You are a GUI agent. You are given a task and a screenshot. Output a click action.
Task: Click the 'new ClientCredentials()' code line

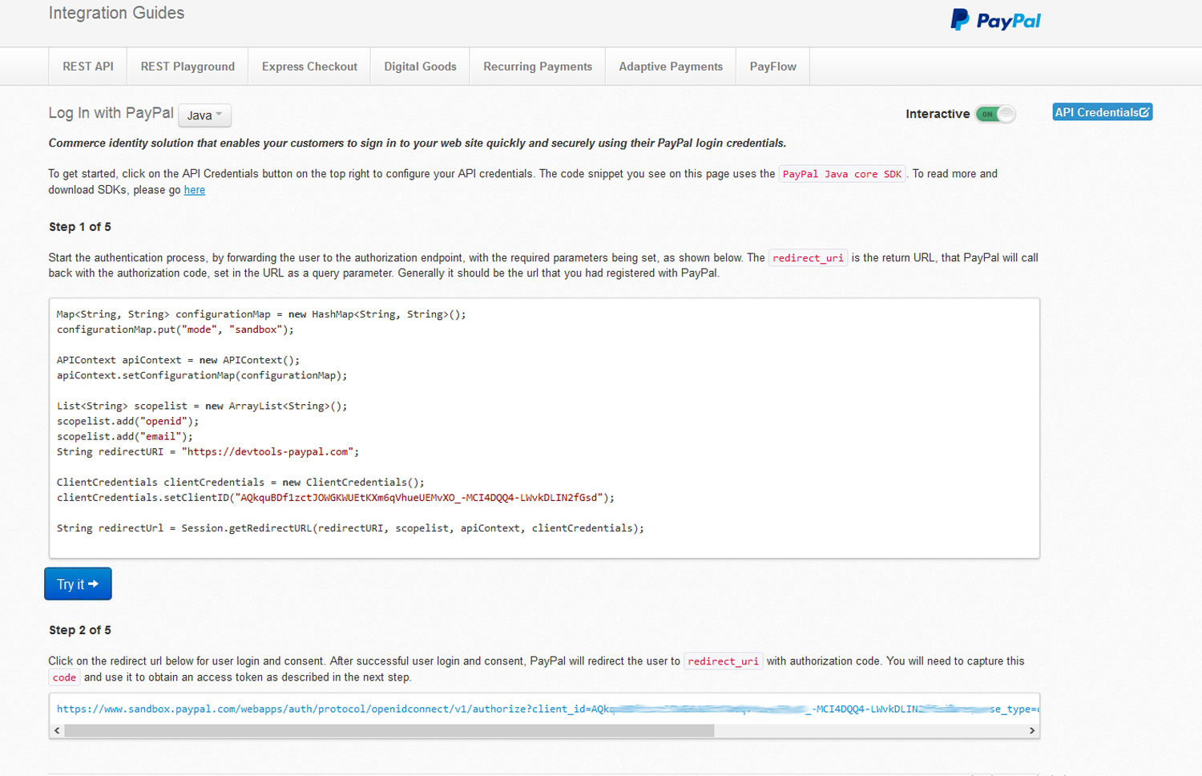click(240, 483)
